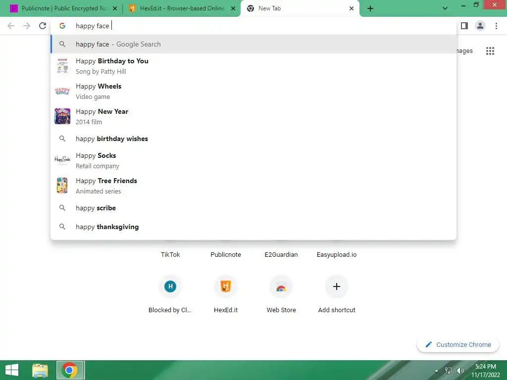Open the side panel icon

point(464,26)
